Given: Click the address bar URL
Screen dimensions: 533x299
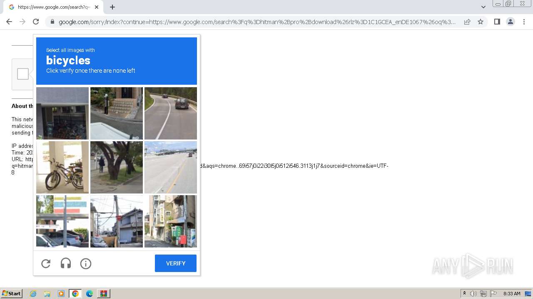Looking at the screenshot, I should click(257, 22).
